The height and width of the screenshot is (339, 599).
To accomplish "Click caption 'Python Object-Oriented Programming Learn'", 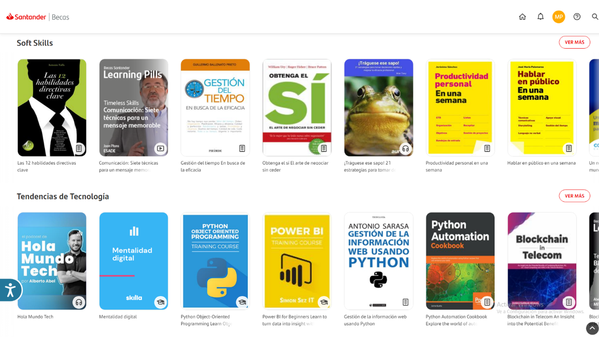I will pos(206,320).
